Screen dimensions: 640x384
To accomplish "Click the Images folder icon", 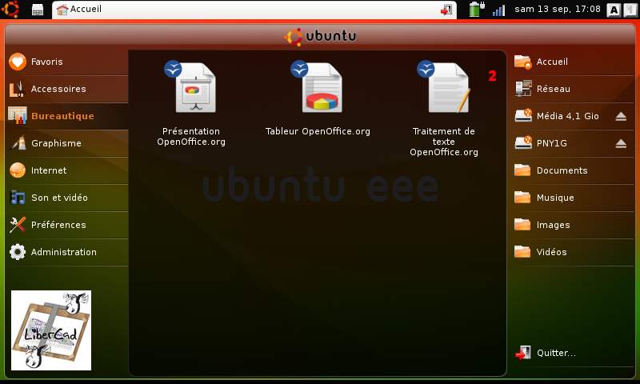I will 522,225.
